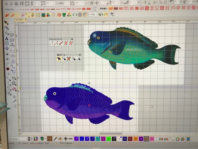198x149 pixels.
Task: Pick the highlighted arrow in 選択ツール panel
Action: [59, 59]
